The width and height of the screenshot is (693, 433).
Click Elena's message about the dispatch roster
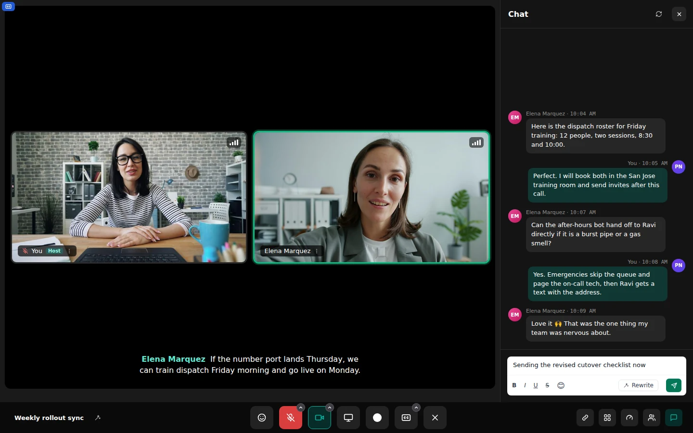pos(595,136)
